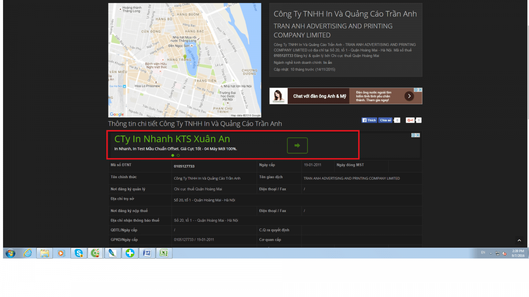Open the feather-icon app in the taskbar

click(113, 253)
